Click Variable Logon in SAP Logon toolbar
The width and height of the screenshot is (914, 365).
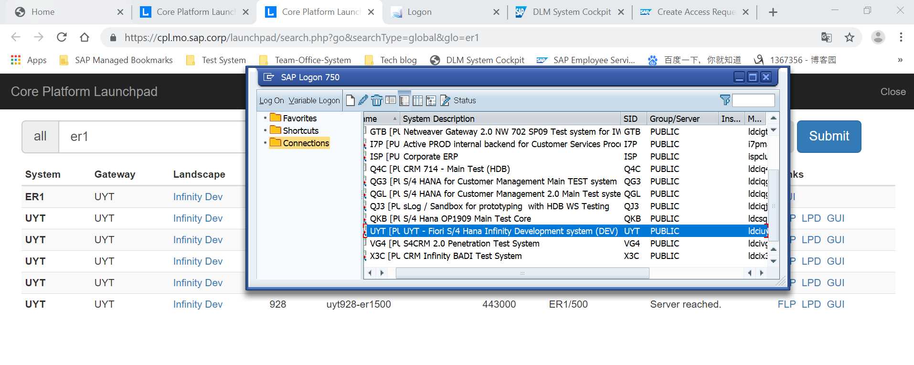tap(314, 100)
